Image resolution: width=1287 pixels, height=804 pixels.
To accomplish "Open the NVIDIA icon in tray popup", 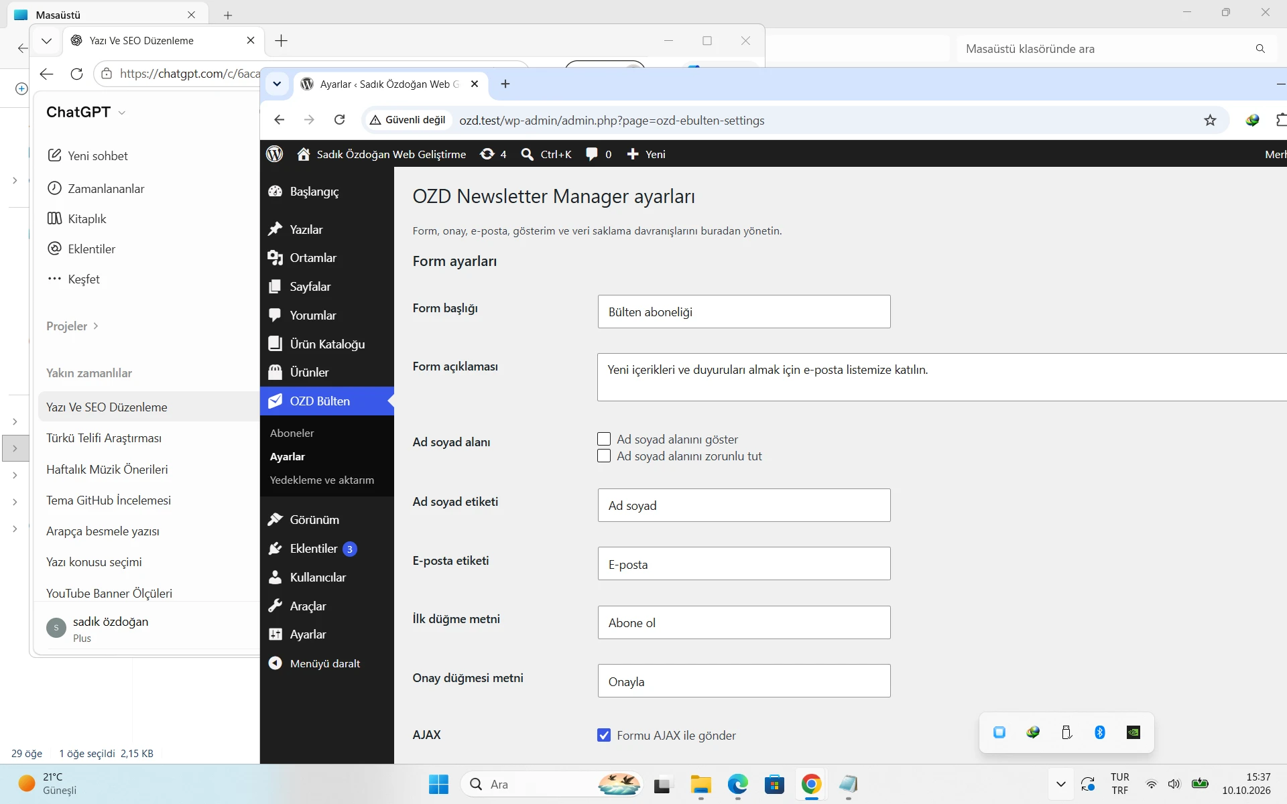I will tap(1133, 732).
